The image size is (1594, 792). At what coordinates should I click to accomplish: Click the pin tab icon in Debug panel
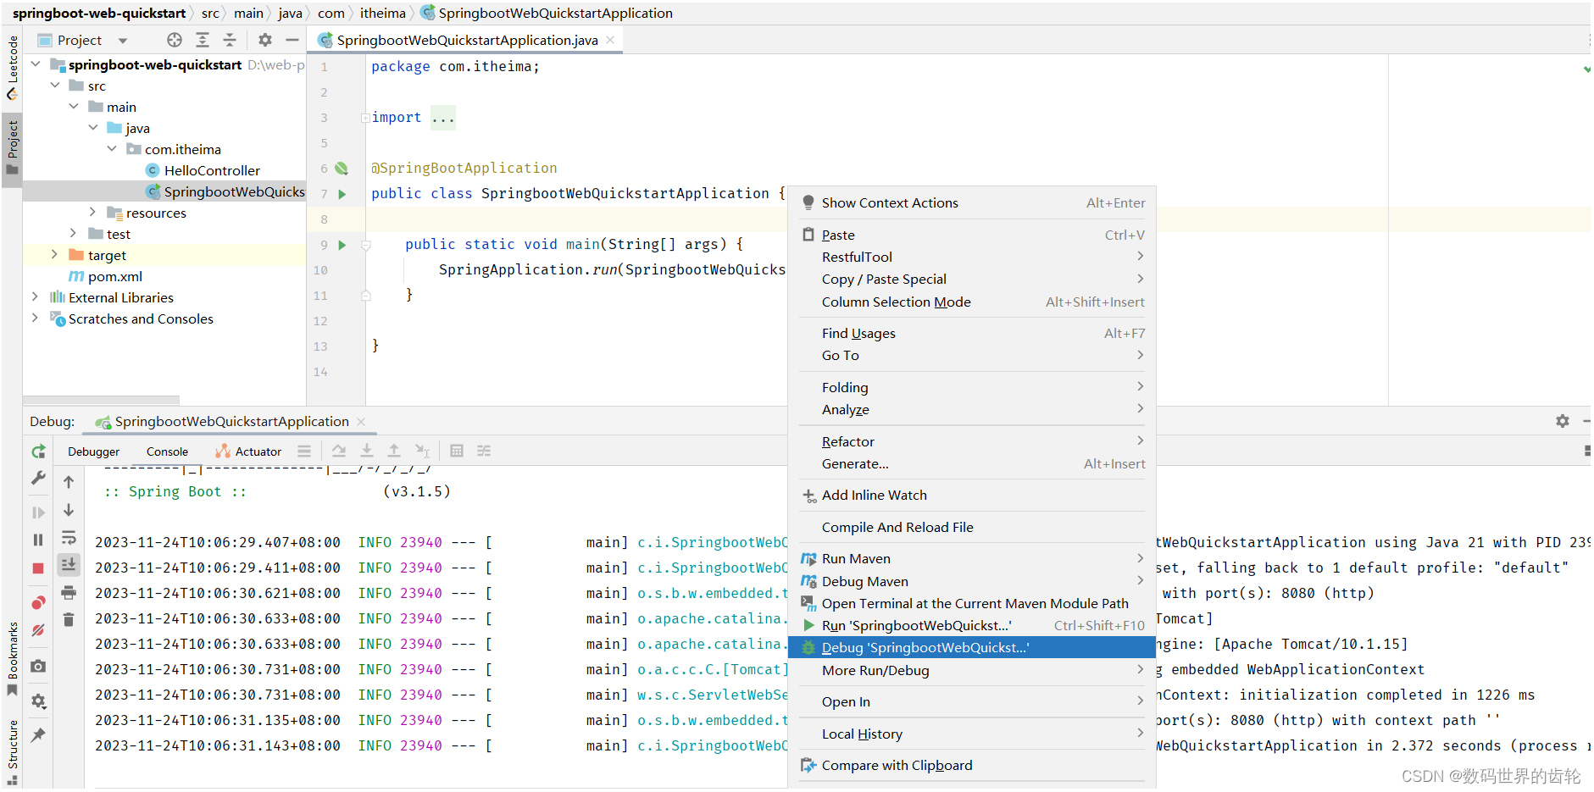(38, 735)
